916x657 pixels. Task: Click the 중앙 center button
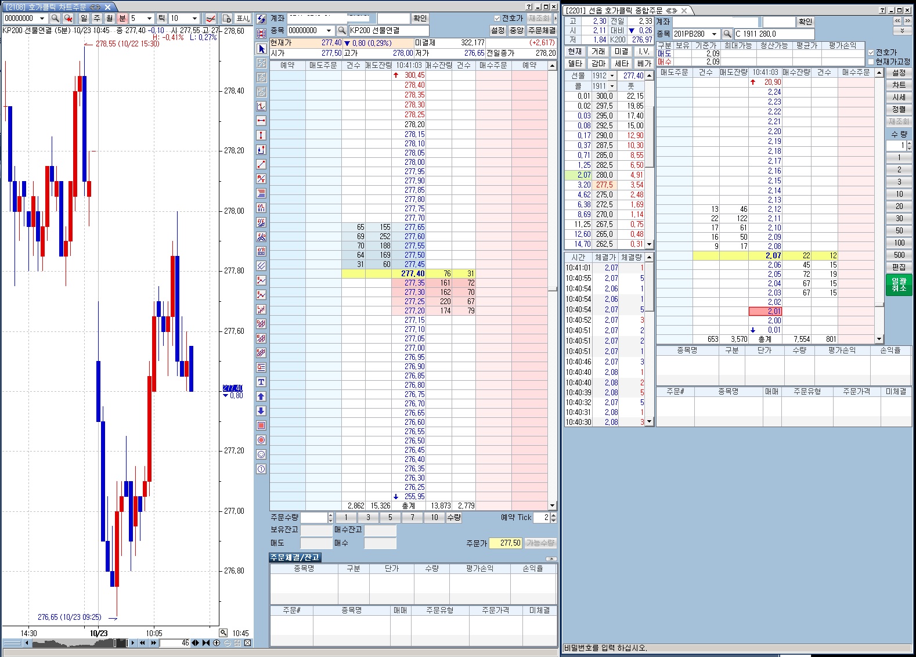point(516,30)
